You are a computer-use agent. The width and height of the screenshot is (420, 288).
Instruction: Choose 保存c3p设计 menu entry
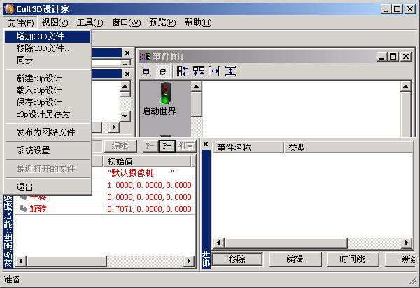tap(48, 102)
